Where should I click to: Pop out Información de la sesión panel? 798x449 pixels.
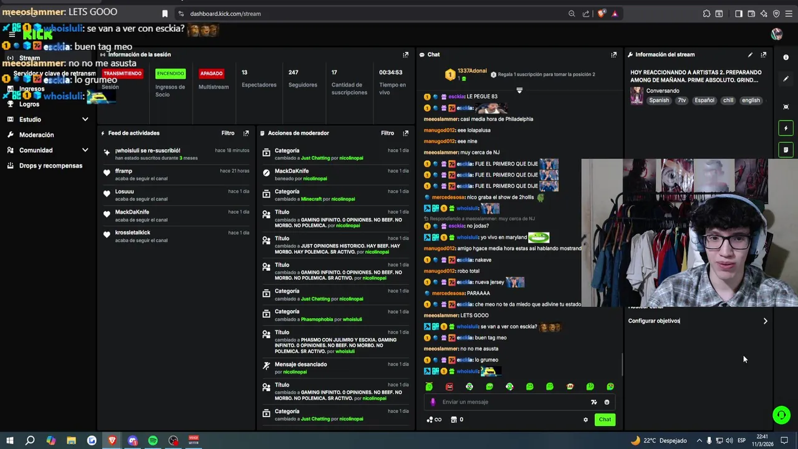pos(405,55)
